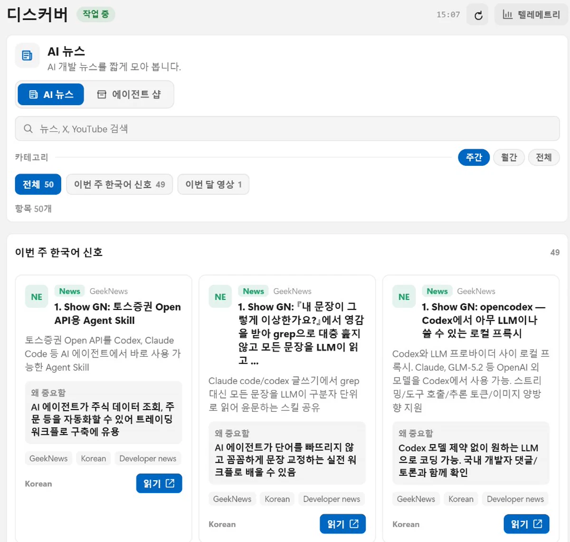The image size is (570, 542).
Task: Click the section count 49 at right
Action: 555,252
